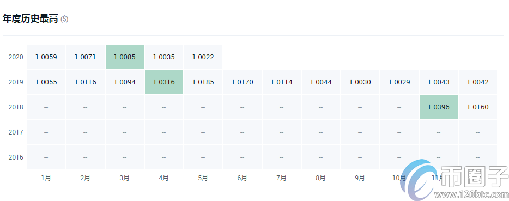This screenshot has height=201, width=509.
Task: Select the 6月 month column label
Action: click(x=242, y=178)
